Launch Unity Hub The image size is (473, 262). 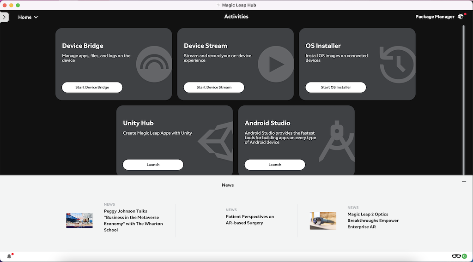pos(153,165)
